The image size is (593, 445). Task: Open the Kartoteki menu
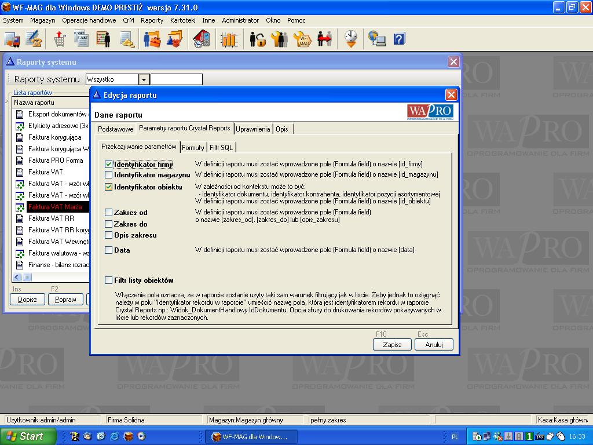coord(182,20)
